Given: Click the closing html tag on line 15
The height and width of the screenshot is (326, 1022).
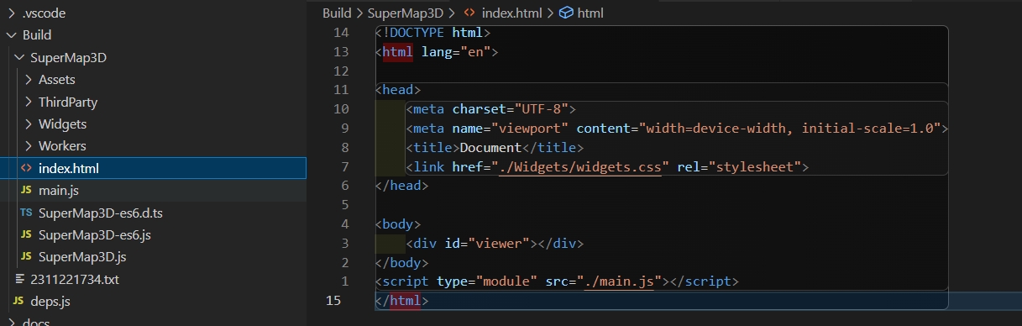Looking at the screenshot, I should pyautogui.click(x=402, y=300).
